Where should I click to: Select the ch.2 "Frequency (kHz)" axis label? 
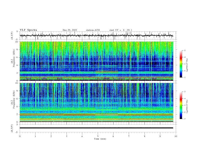coord(14,99)
